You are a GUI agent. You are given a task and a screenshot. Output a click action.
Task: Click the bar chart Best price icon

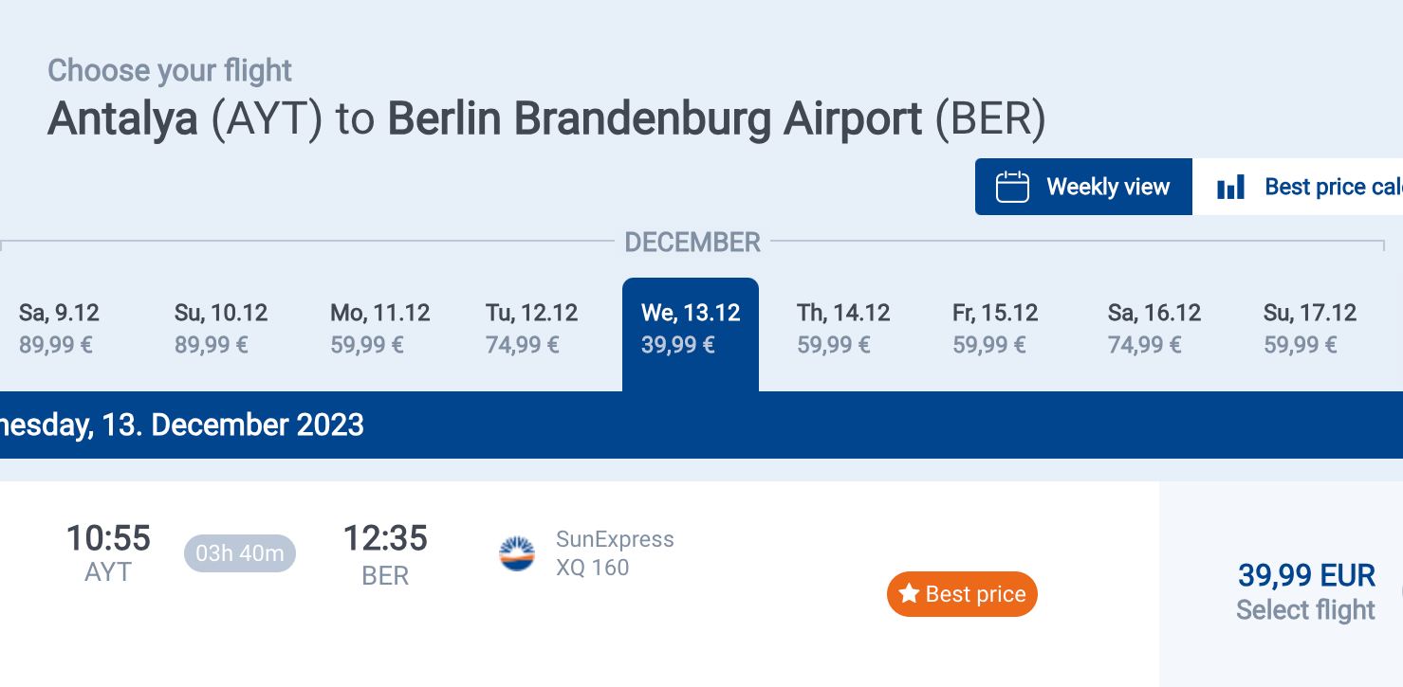point(1230,187)
